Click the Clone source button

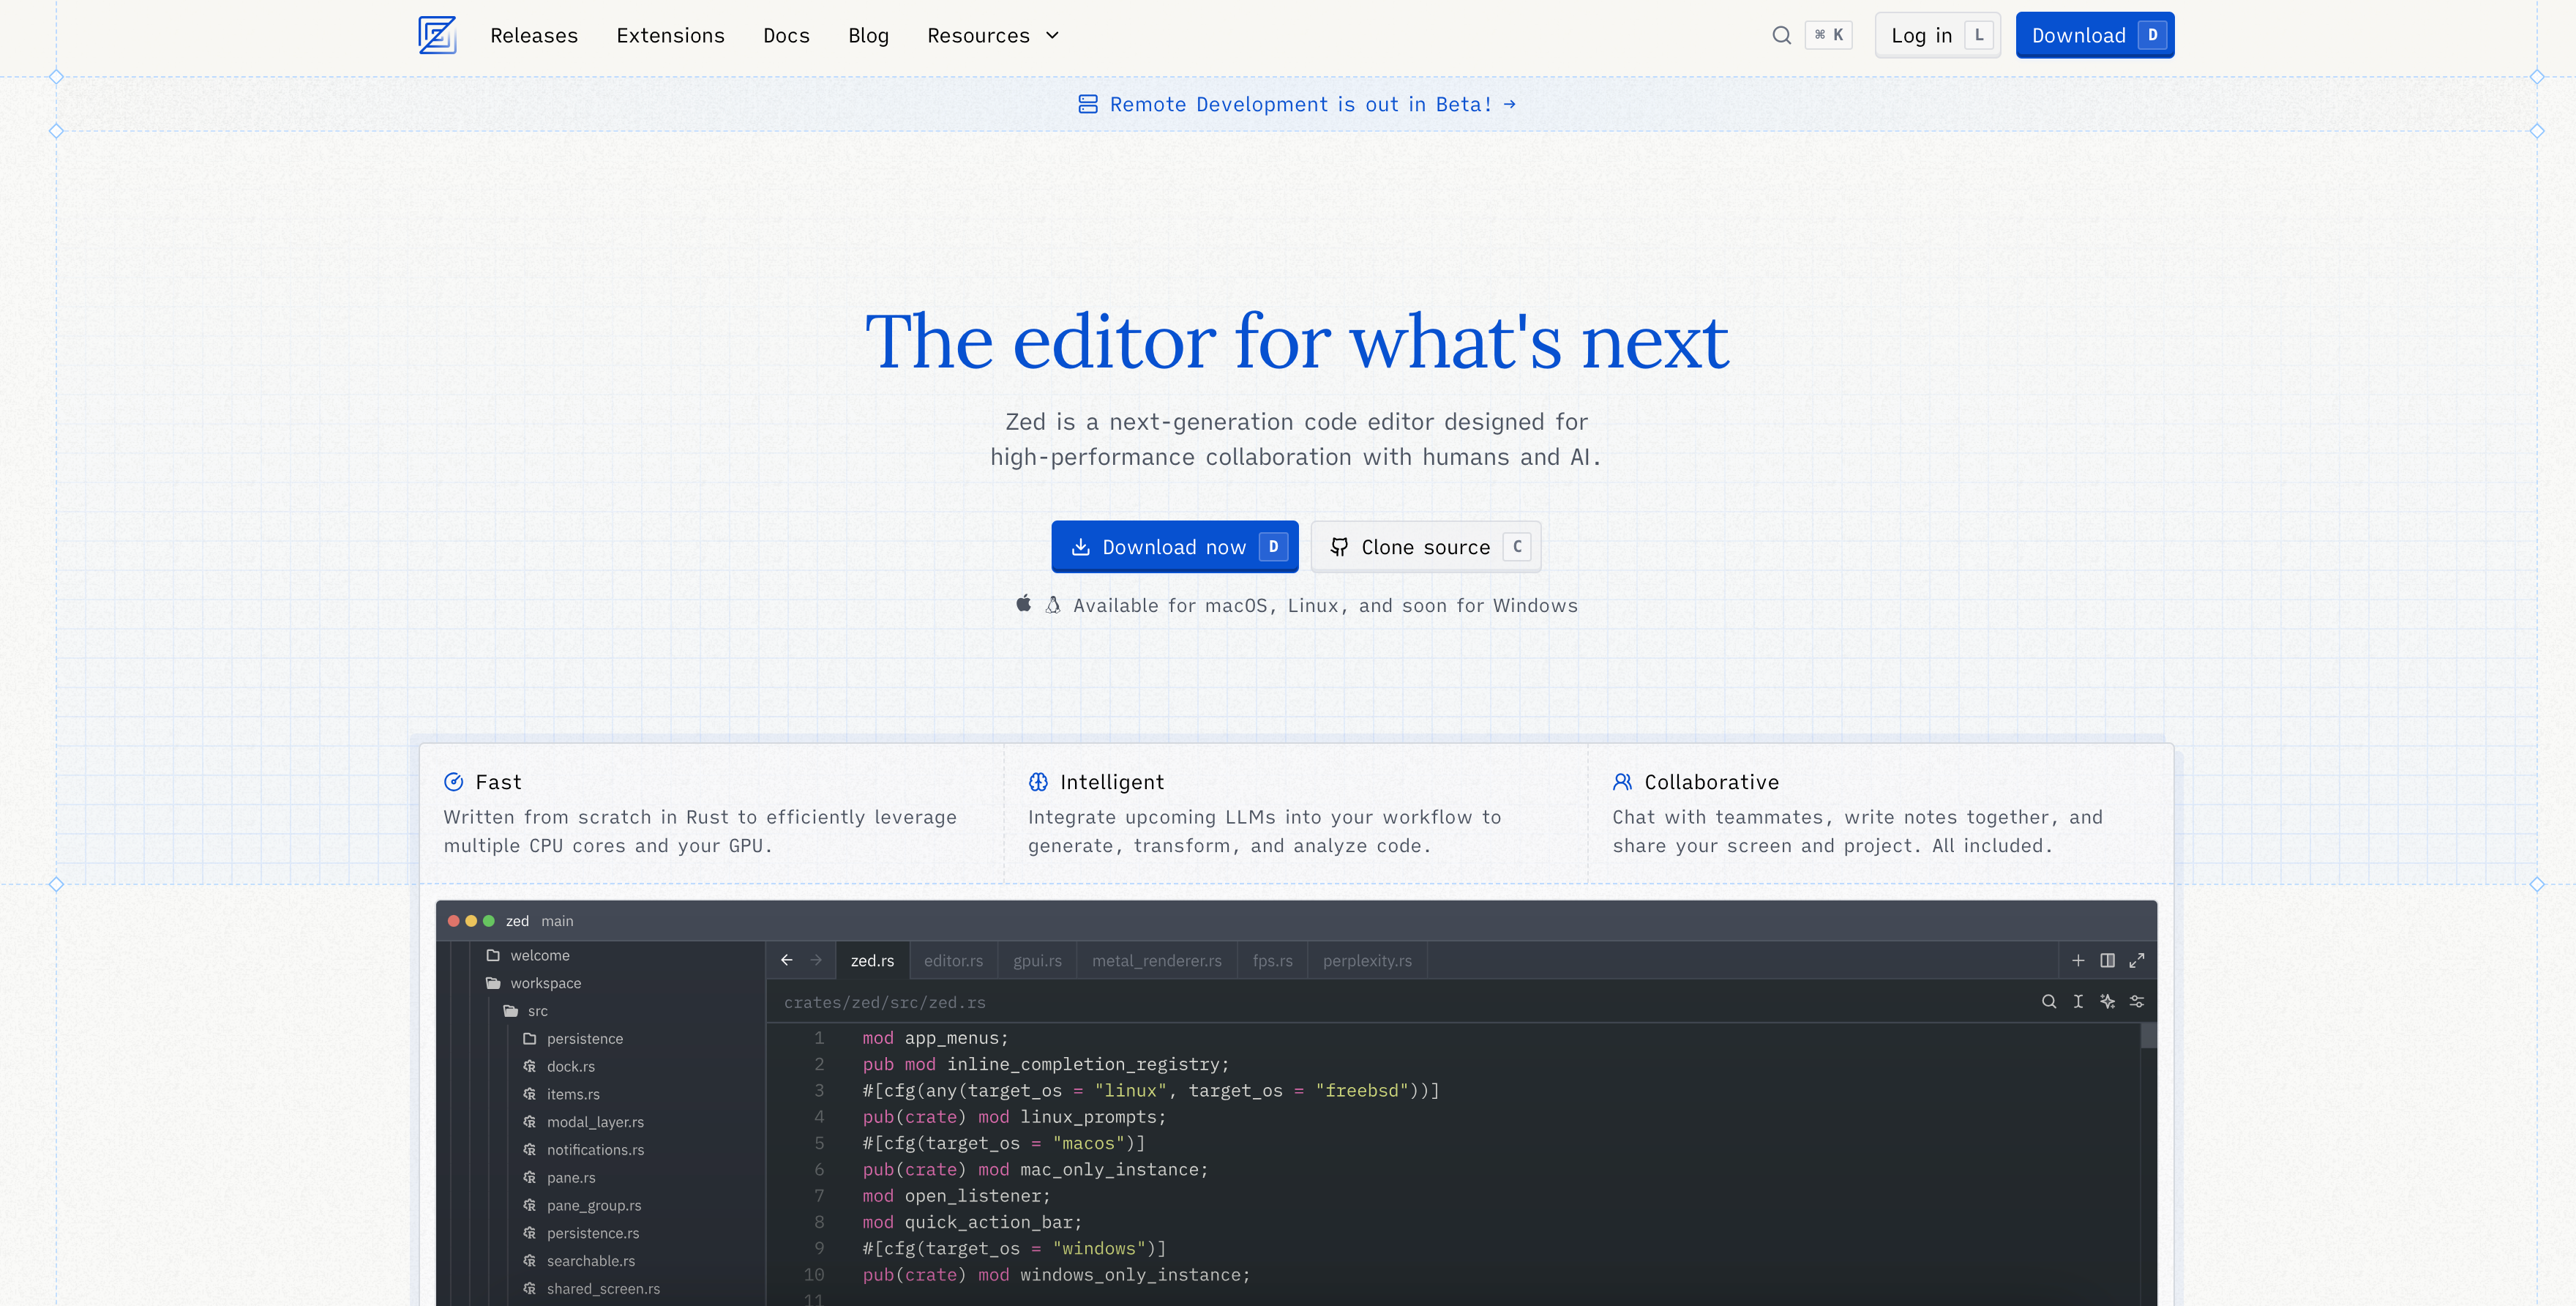(1426, 547)
